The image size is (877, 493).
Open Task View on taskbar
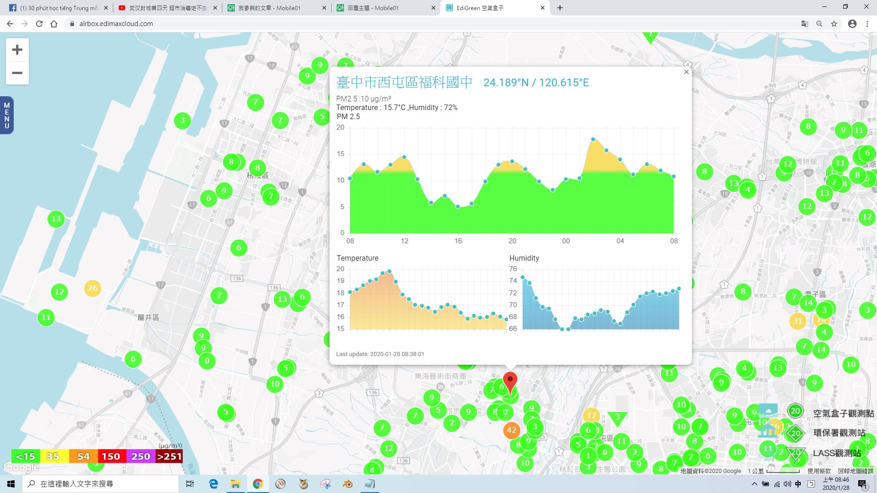click(x=190, y=484)
